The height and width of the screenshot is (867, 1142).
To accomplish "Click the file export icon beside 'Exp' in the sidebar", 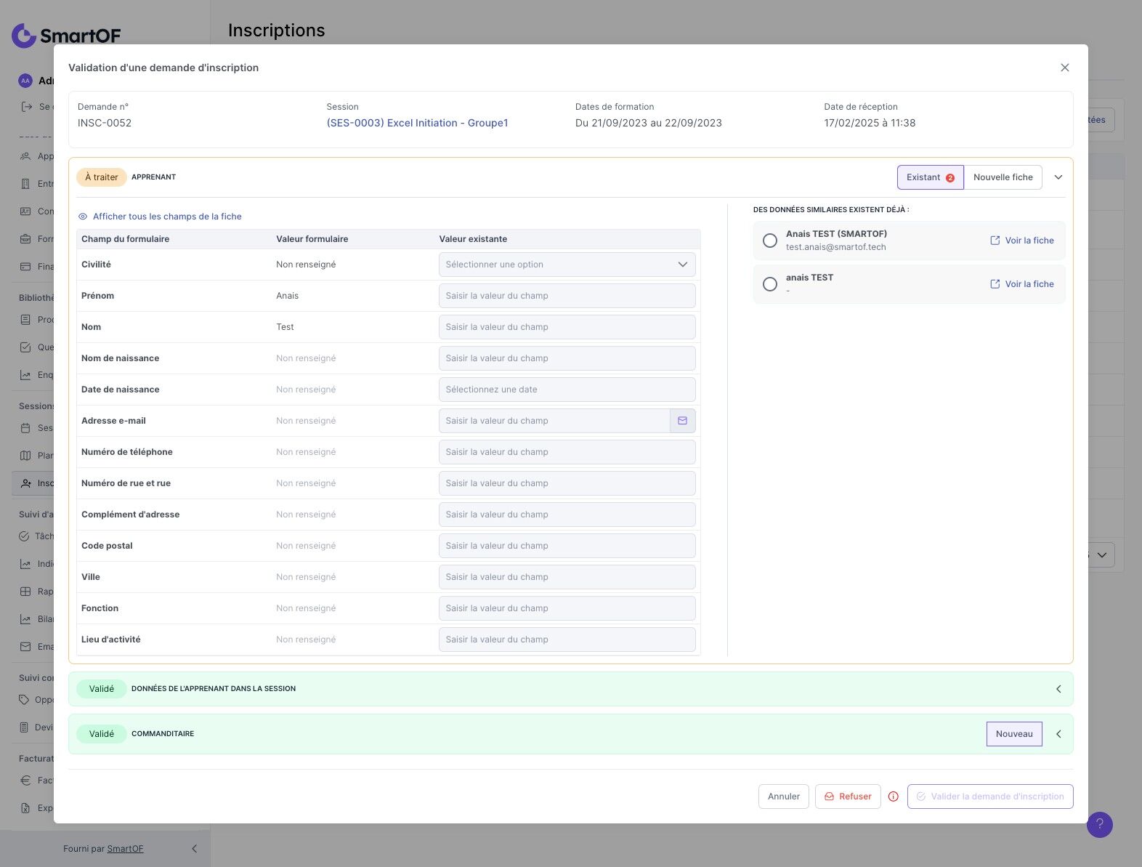I will pos(25,808).
